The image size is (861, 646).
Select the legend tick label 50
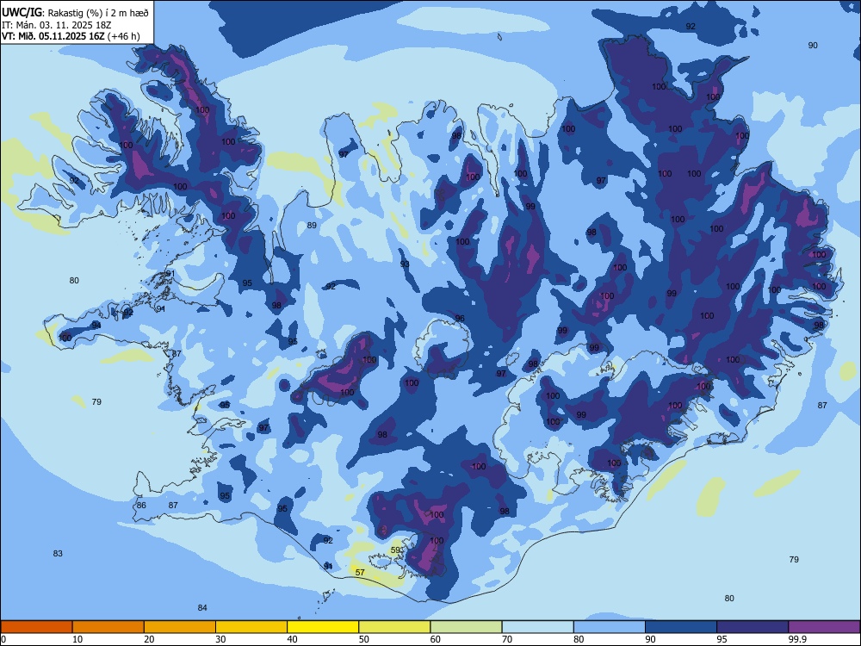coord(364,639)
